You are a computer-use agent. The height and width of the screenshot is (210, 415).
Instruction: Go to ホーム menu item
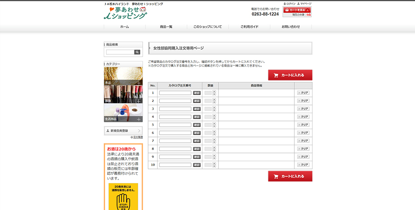coord(125,27)
